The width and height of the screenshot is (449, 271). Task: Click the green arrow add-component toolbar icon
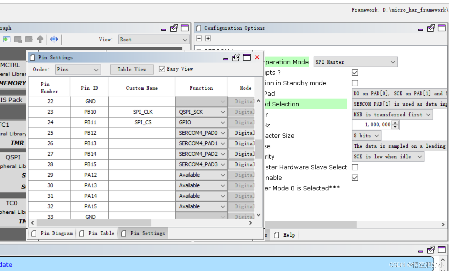click(7, 39)
